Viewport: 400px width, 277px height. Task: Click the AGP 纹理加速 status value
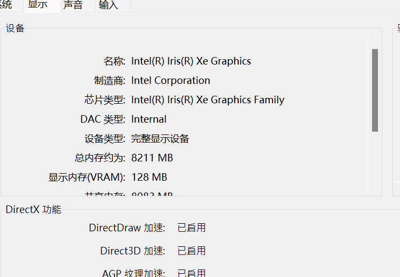(x=191, y=273)
